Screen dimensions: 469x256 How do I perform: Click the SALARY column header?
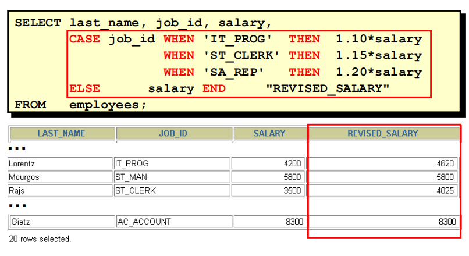click(270, 133)
